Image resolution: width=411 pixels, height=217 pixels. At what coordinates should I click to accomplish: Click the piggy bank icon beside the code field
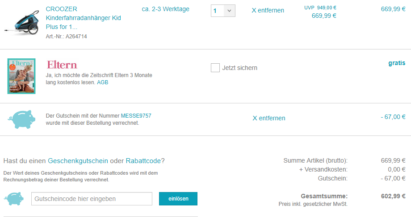coord(14,199)
